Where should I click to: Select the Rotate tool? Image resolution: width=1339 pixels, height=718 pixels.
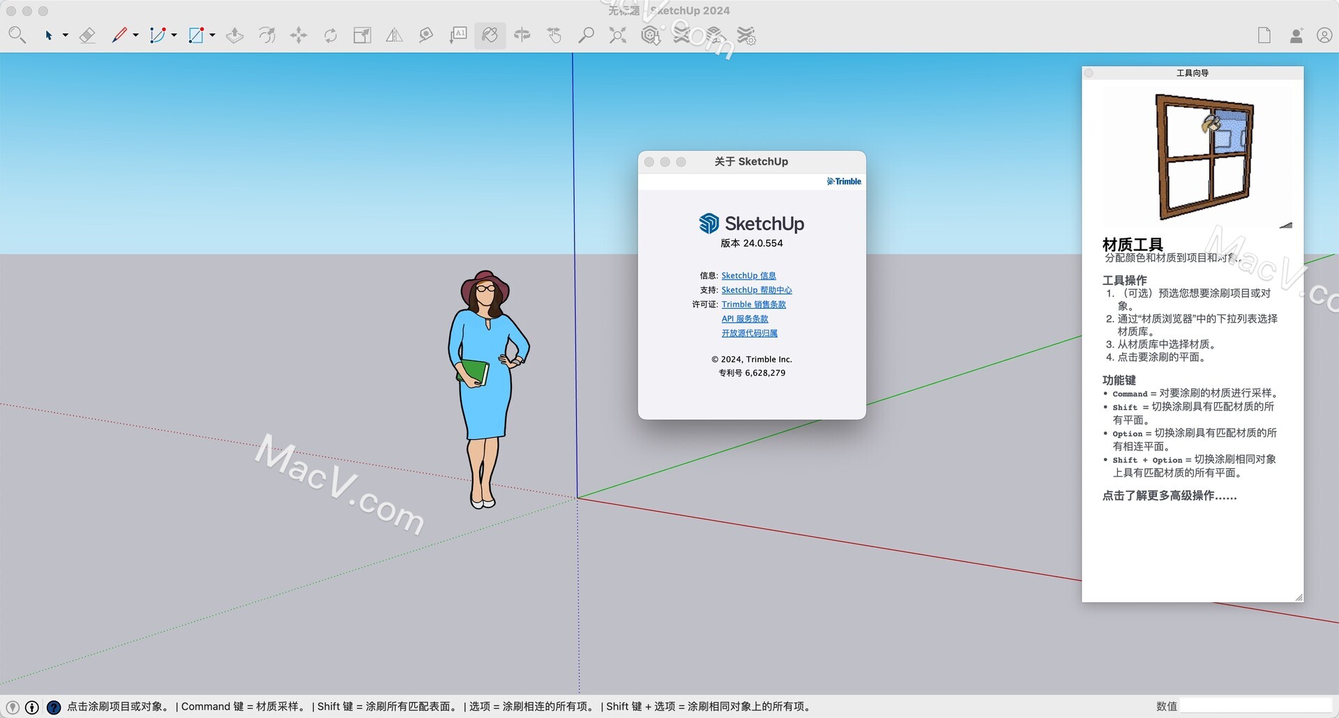[x=331, y=35]
